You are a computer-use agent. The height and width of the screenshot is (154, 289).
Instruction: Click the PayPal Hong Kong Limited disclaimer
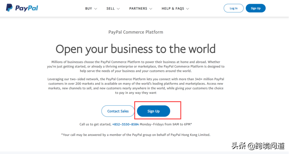pyautogui.click(x=136, y=135)
